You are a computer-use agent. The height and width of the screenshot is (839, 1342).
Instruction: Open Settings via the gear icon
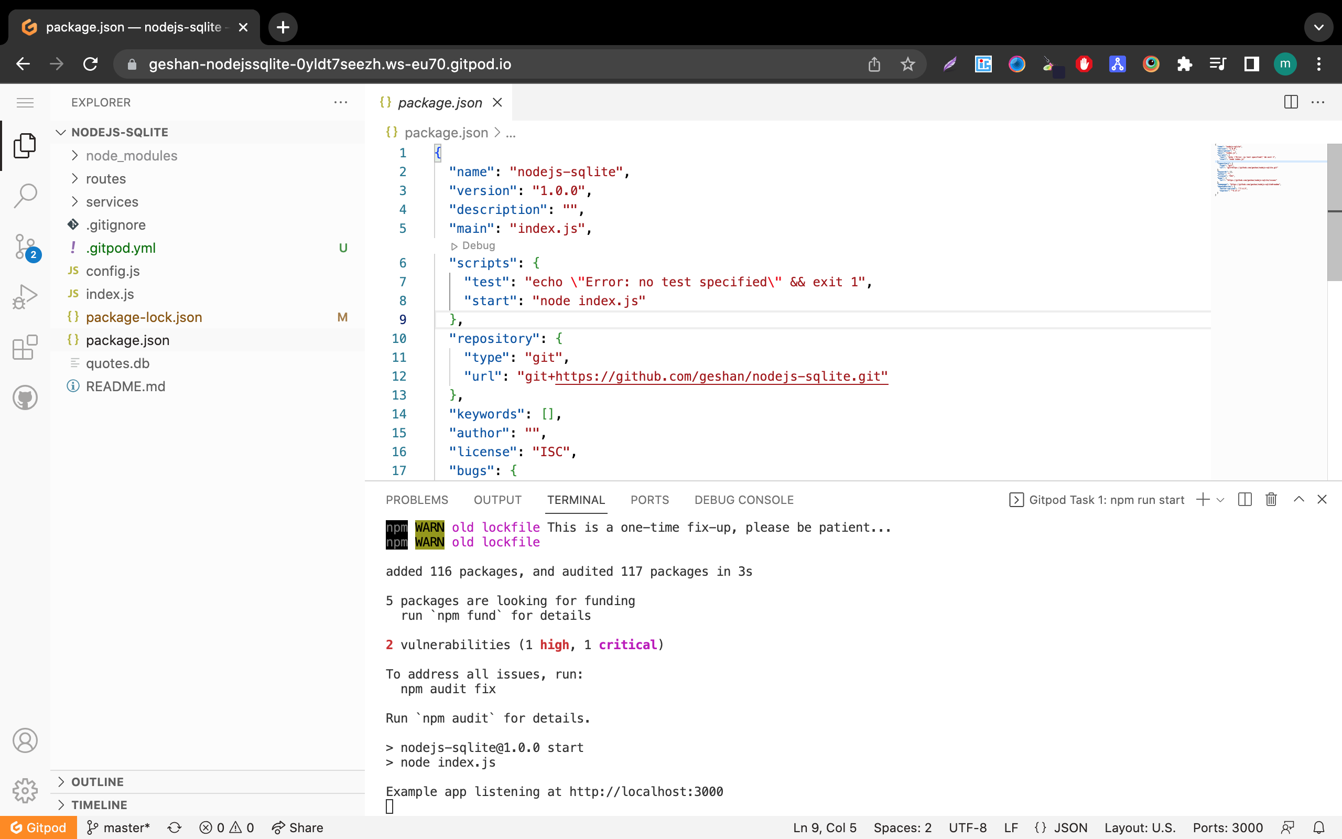pyautogui.click(x=25, y=790)
